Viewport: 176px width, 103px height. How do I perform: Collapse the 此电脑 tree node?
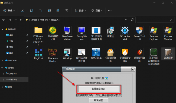[2, 68]
